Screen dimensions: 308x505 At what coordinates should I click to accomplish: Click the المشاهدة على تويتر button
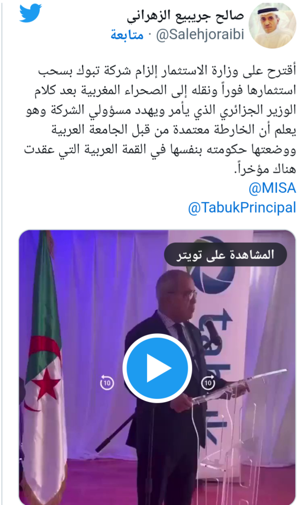point(226,255)
